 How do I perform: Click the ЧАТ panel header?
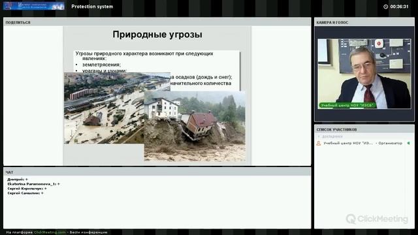[157, 172]
